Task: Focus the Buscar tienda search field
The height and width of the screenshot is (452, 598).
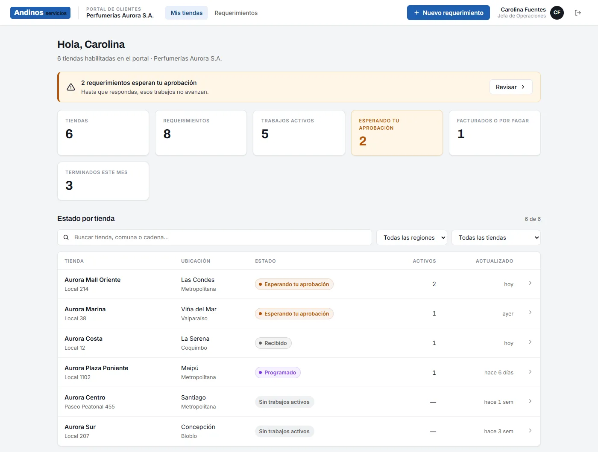Action: [214, 238]
